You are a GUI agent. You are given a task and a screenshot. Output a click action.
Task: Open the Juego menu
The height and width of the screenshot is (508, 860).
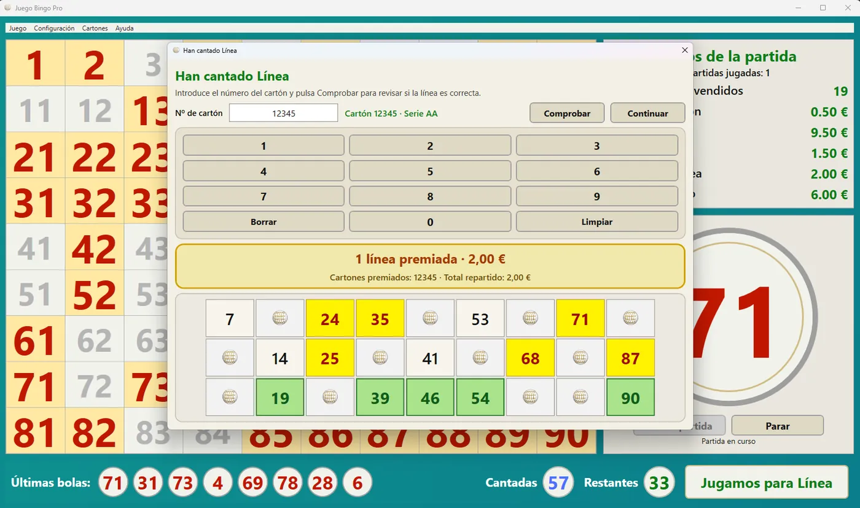click(x=17, y=28)
